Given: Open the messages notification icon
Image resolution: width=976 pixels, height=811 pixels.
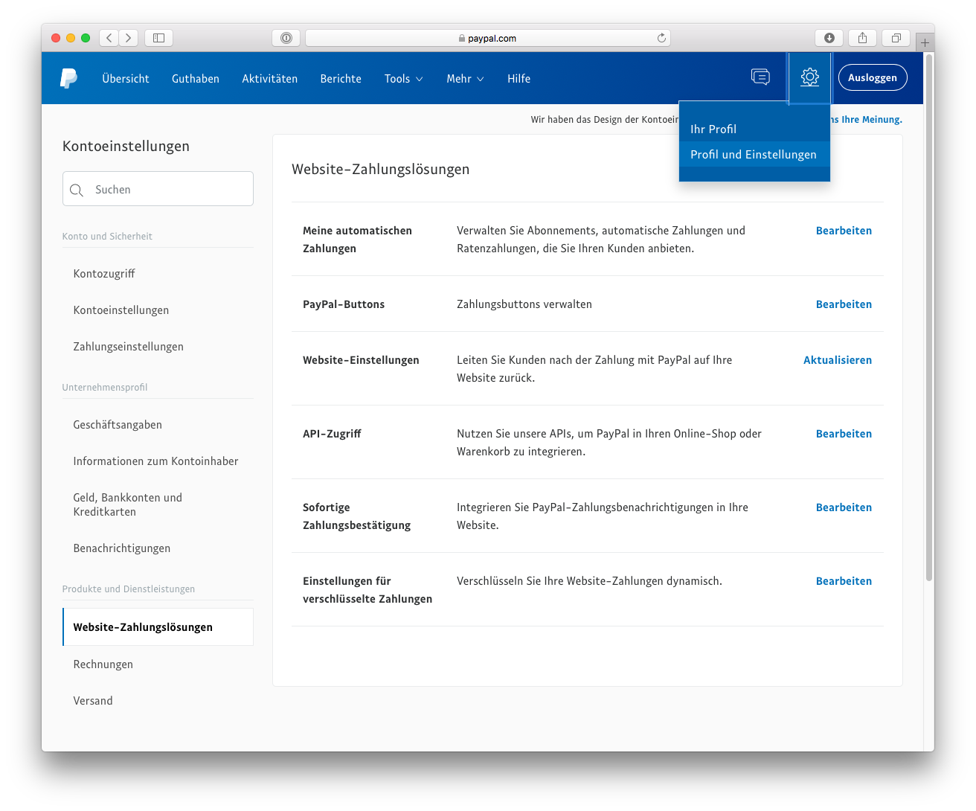Looking at the screenshot, I should [x=760, y=77].
